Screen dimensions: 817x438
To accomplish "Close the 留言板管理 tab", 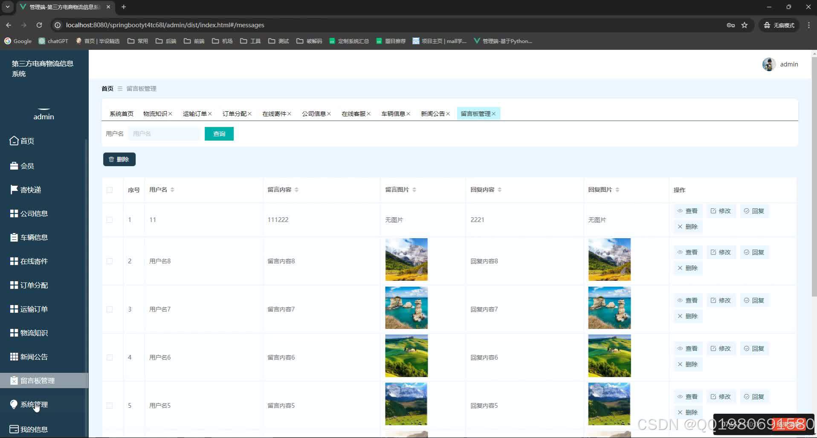I will pos(493,114).
